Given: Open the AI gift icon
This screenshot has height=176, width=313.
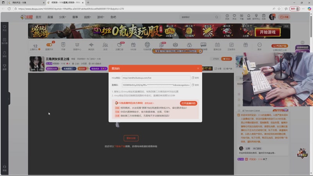Looking at the screenshot, I should (x=133, y=46).
